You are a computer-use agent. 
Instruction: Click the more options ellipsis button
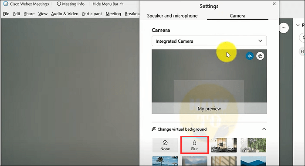coord(284,28)
